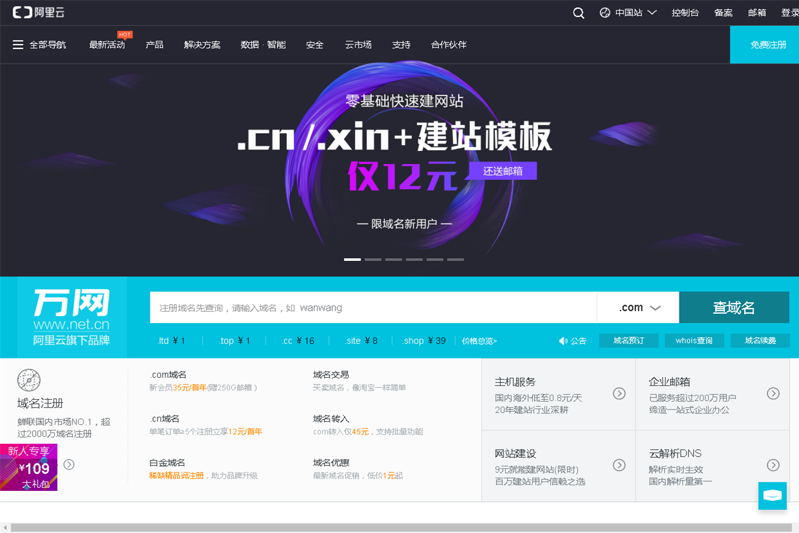Open the .com域名 link
Image resolution: width=799 pixels, height=533 pixels.
click(168, 375)
